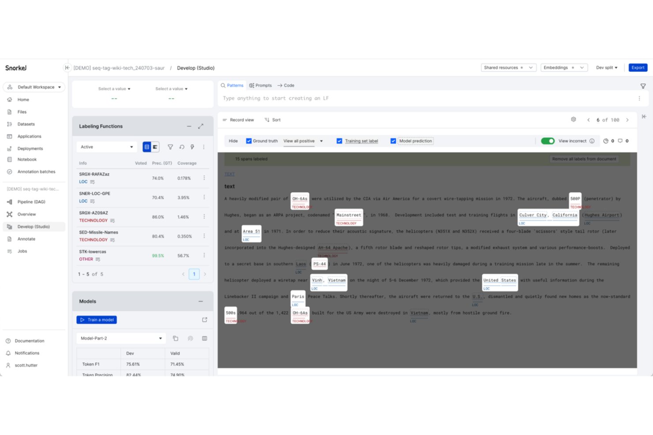The height and width of the screenshot is (435, 653).
Task: Toggle the Ground truth checkbox
Action: (249, 141)
